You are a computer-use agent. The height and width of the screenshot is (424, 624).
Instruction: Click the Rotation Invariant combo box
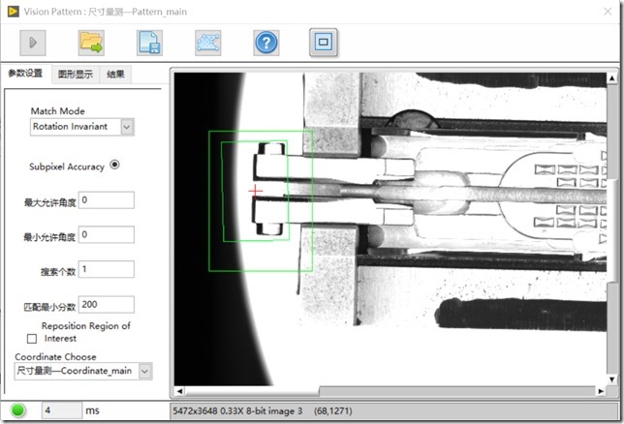click(x=82, y=127)
